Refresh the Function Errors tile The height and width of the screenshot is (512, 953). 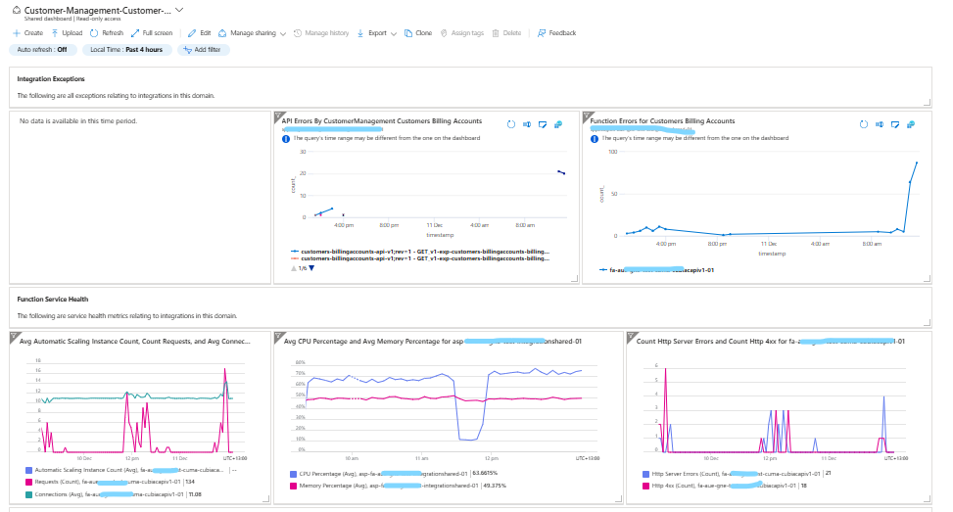(x=864, y=124)
